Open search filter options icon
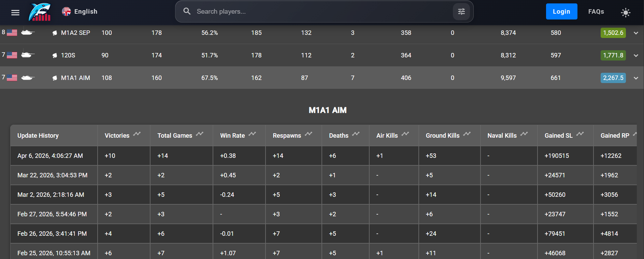Viewport: 644px width, 259px height. (461, 12)
